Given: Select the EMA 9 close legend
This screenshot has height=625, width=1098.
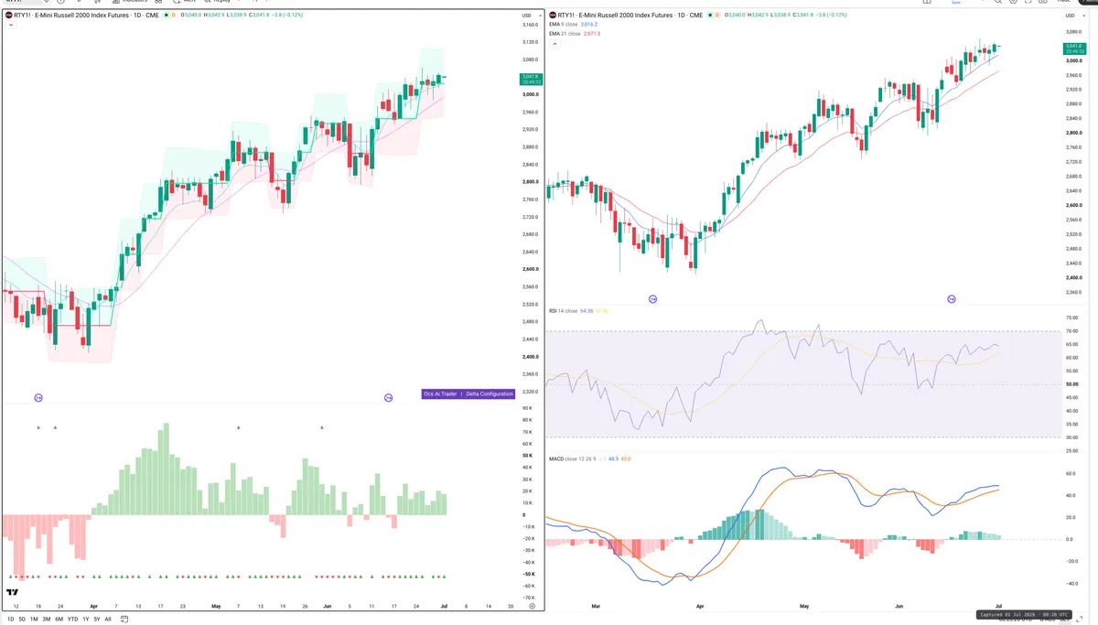Looking at the screenshot, I should click(563, 25).
